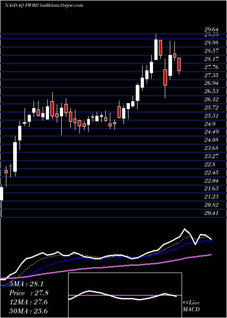Click the large white candle rising through 23.27
Screen dimensions: 227x318
pyautogui.click(x=15, y=157)
